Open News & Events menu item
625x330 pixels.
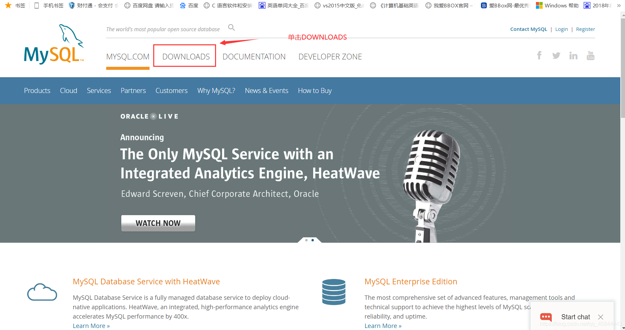pos(266,91)
